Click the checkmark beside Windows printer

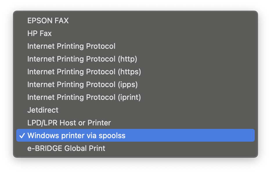click(22, 136)
